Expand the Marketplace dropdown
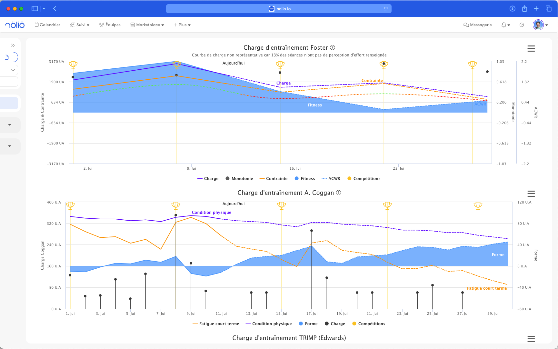This screenshot has height=349, width=558. [147, 25]
